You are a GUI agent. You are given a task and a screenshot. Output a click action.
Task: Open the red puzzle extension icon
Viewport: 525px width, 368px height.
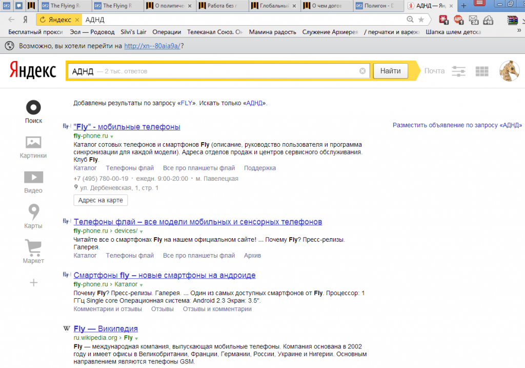443,20
